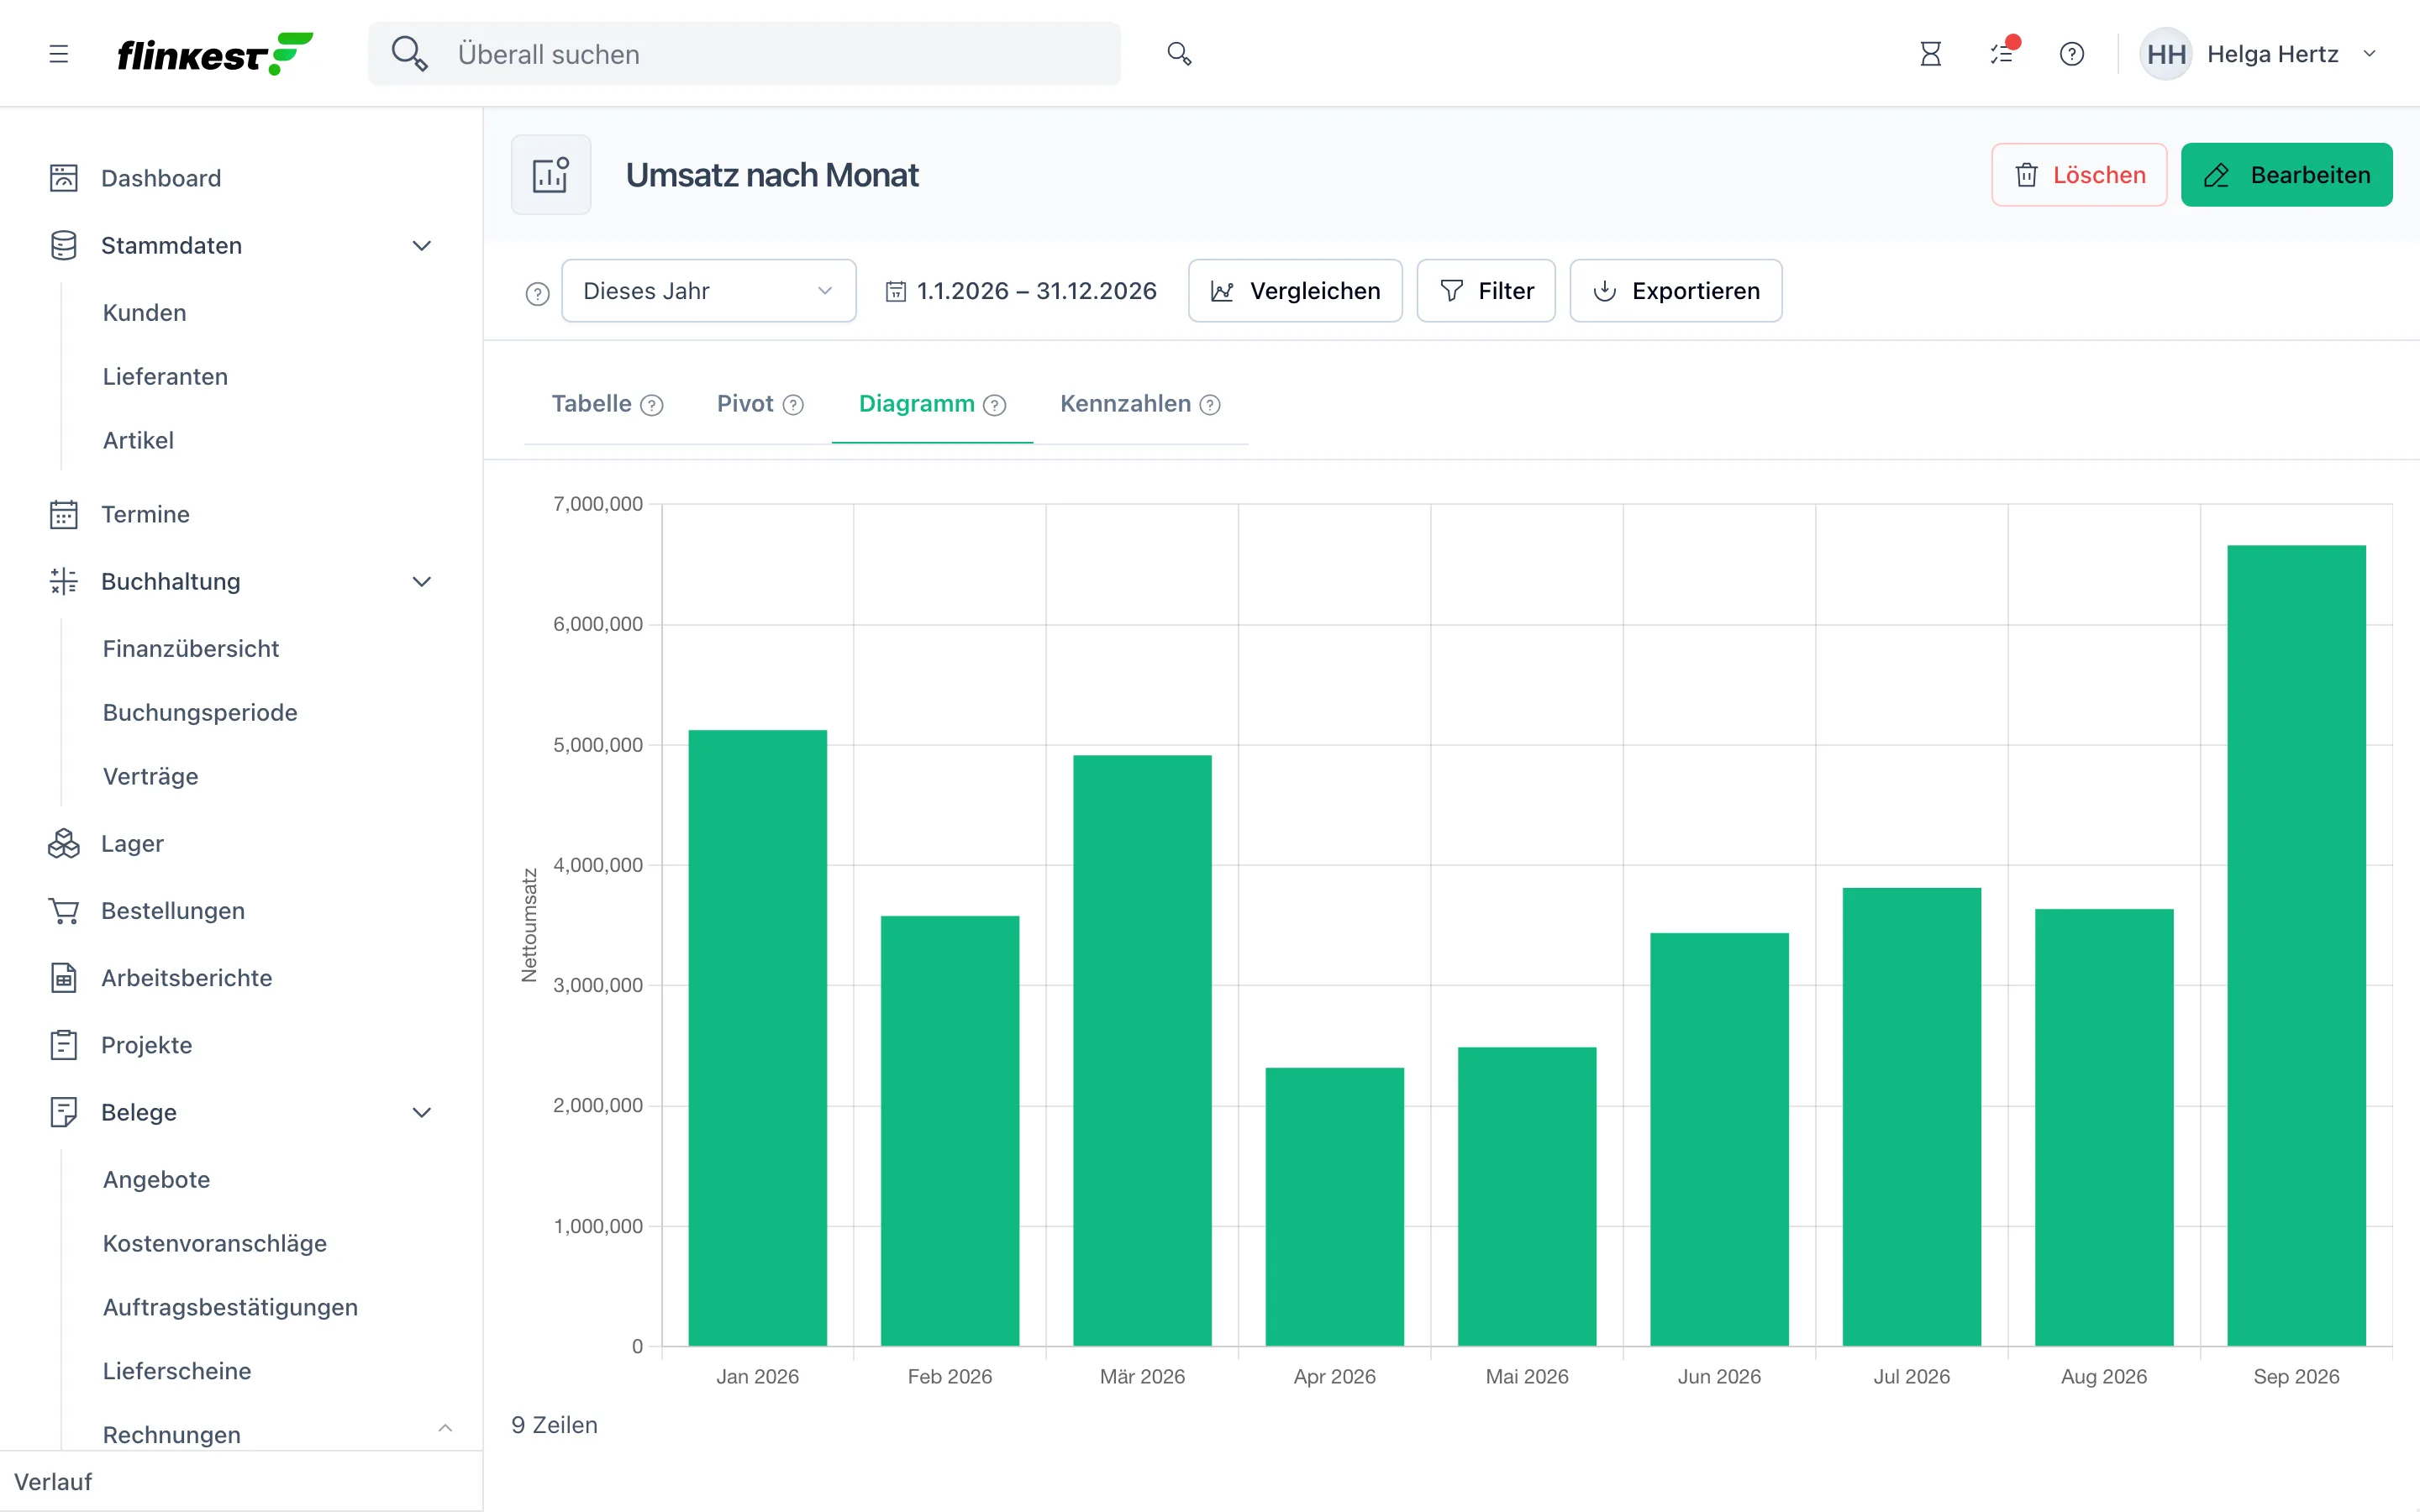Click the help icon next to Diagramm
The height and width of the screenshot is (1512, 2420).
coord(994,405)
